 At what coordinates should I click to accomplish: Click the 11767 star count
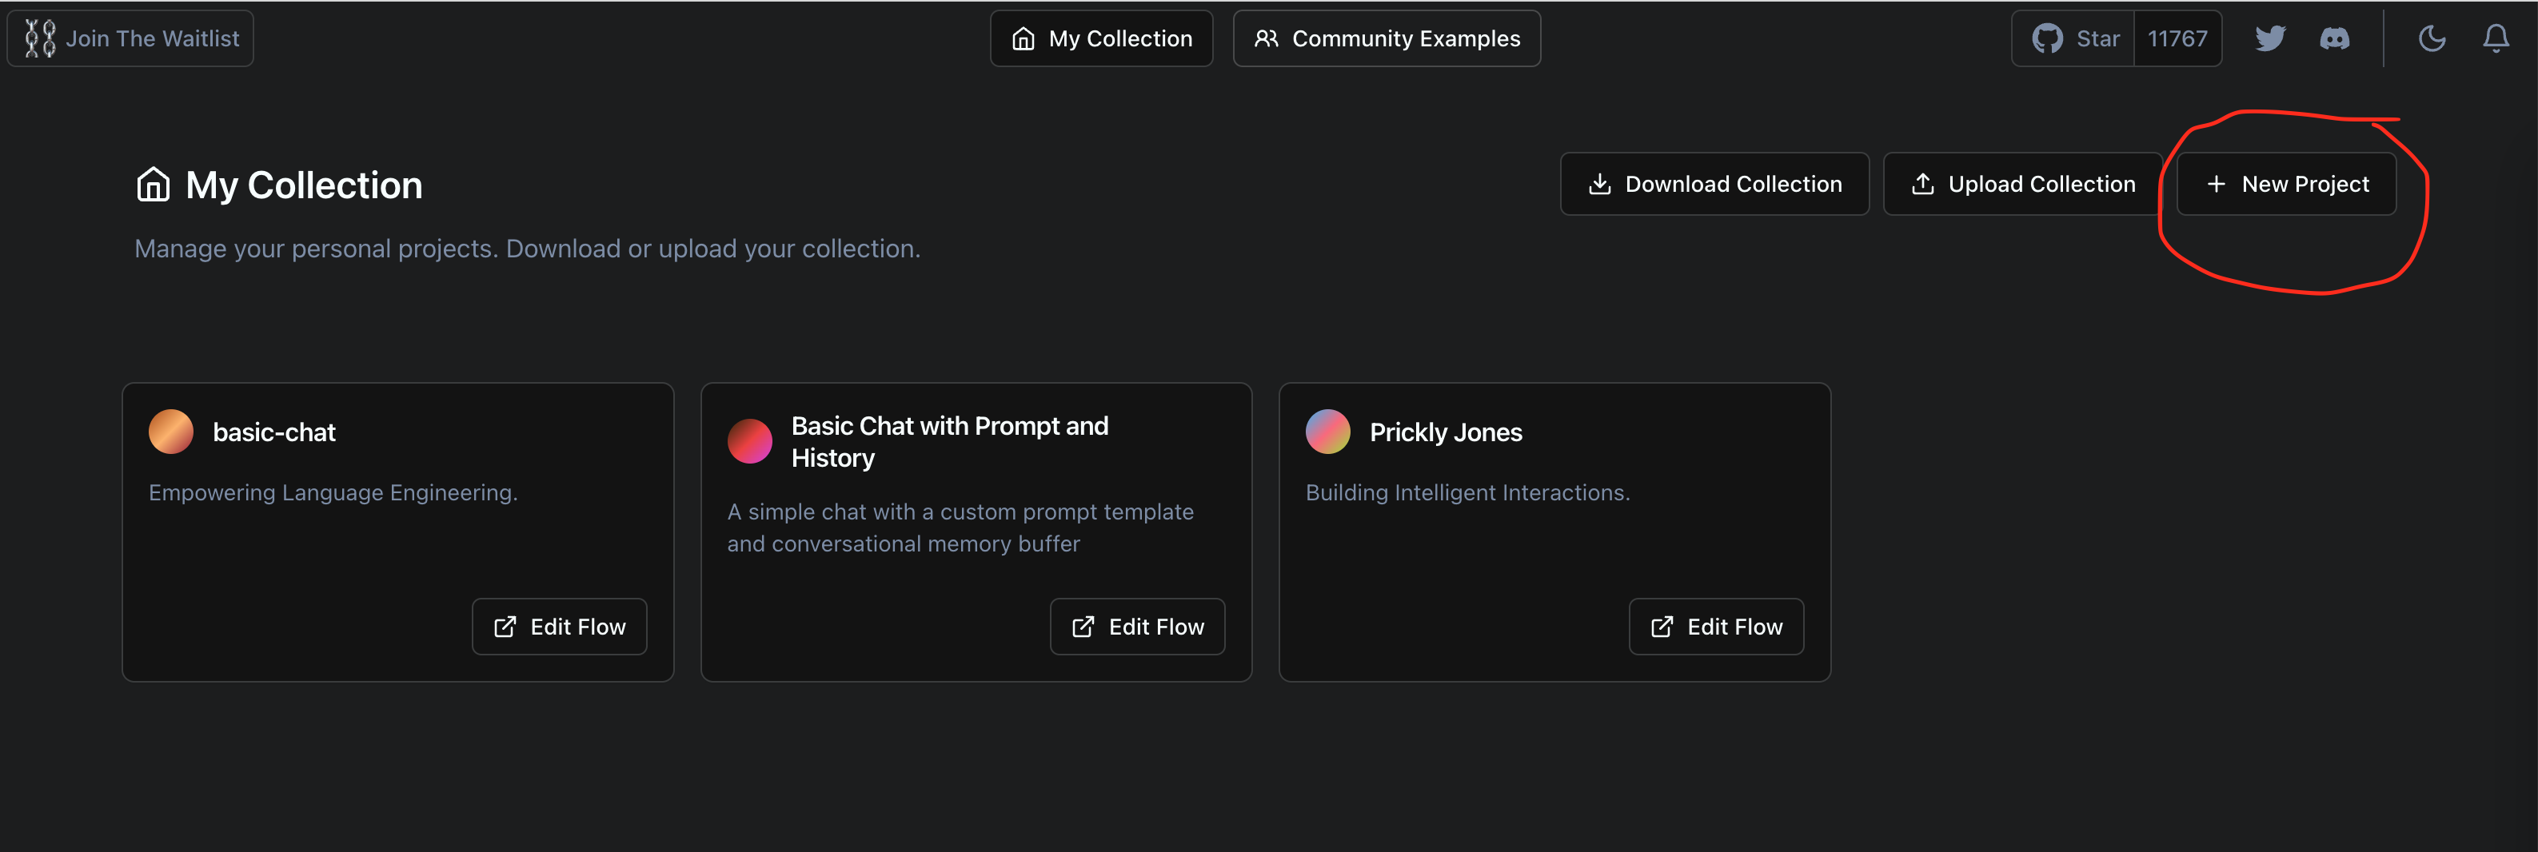coord(2177,38)
